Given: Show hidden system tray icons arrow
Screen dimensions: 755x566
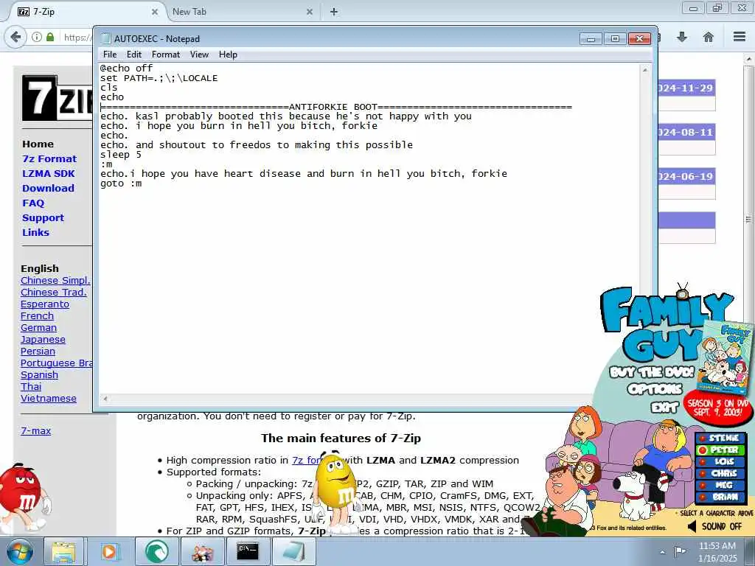Looking at the screenshot, I should coord(663,552).
